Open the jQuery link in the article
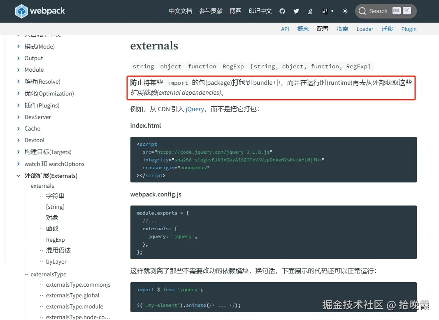Viewport: 439px width, 320px height. coord(194,109)
